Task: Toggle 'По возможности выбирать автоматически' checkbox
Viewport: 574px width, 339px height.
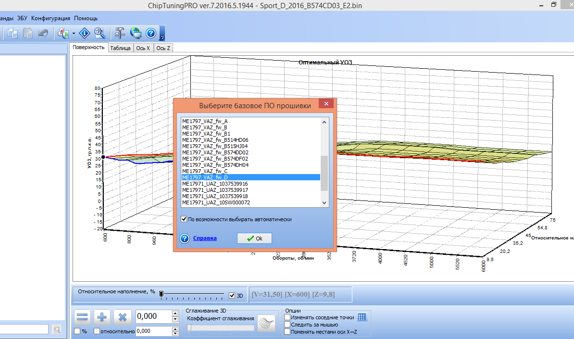Action: coord(184,219)
